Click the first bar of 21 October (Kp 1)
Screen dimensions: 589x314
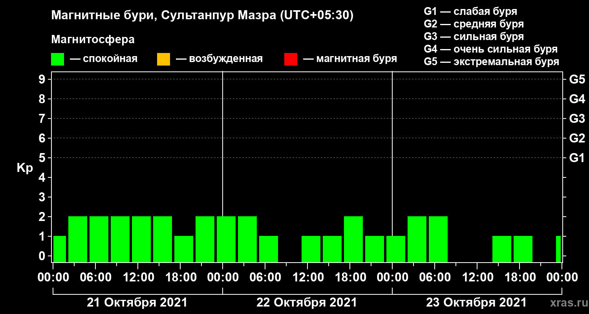click(x=60, y=249)
